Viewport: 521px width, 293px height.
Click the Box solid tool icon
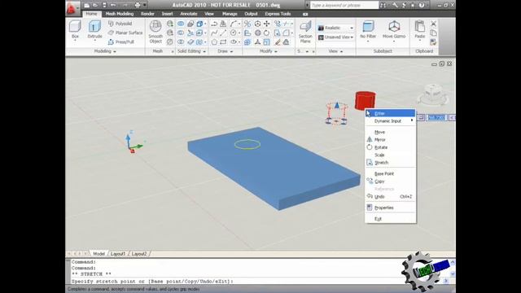point(75,27)
